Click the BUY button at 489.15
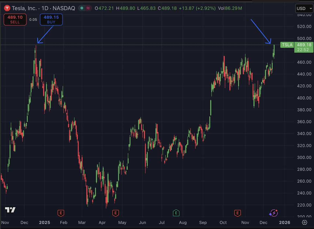 click(51, 19)
